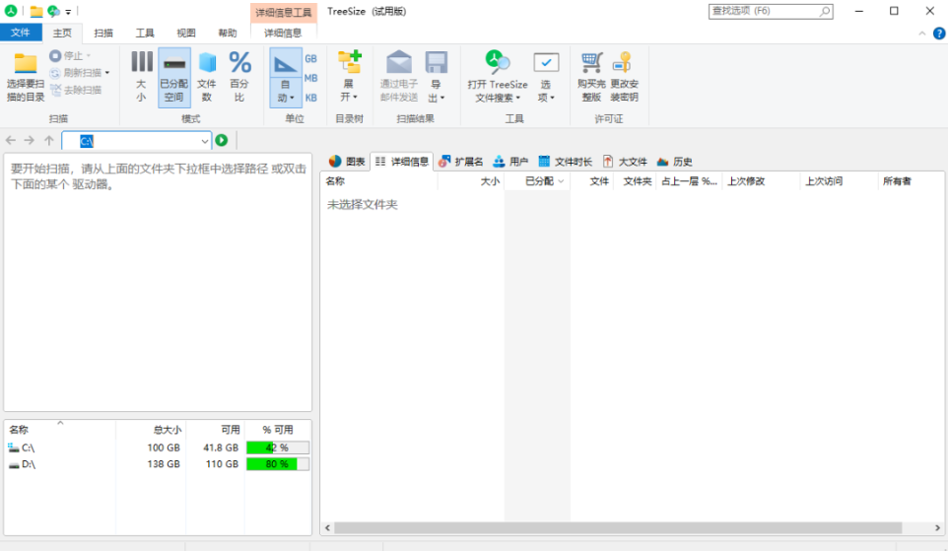
Task: Open the Details ribbon tab
Action: click(x=283, y=33)
